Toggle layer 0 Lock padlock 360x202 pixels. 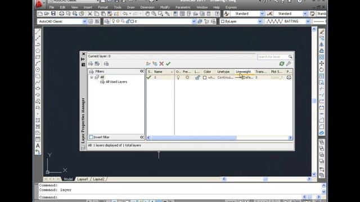[x=197, y=77]
